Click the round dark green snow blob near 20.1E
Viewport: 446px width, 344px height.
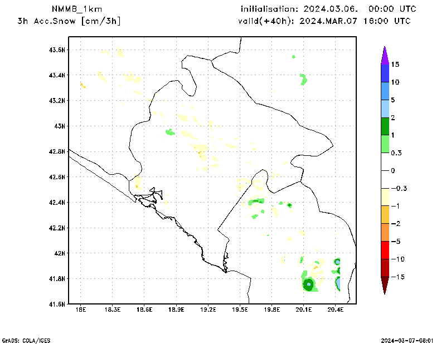click(308, 284)
